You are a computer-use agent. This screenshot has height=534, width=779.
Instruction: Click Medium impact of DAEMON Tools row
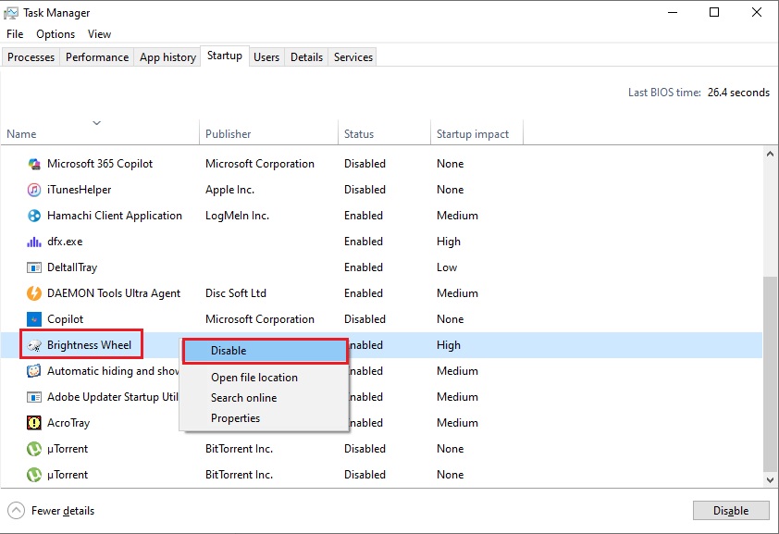point(457,293)
